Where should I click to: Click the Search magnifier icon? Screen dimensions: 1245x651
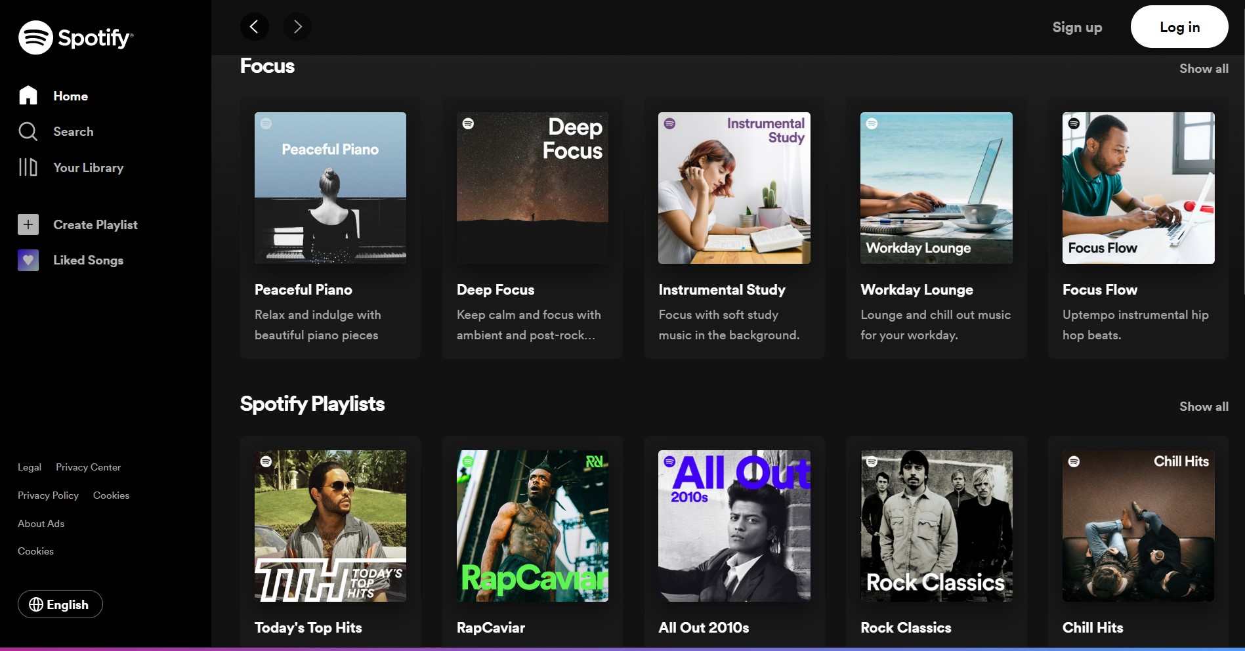[28, 131]
